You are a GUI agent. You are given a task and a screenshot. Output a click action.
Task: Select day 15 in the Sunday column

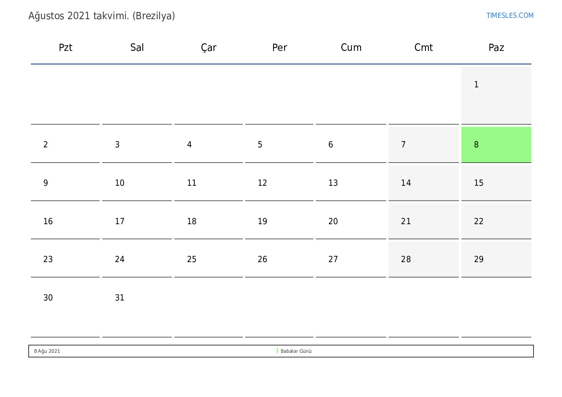point(496,182)
